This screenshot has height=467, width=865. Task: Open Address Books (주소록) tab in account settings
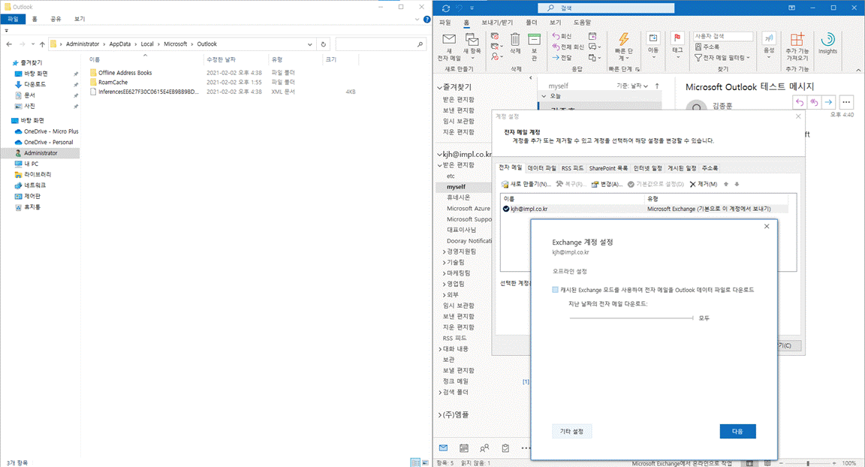click(x=710, y=168)
